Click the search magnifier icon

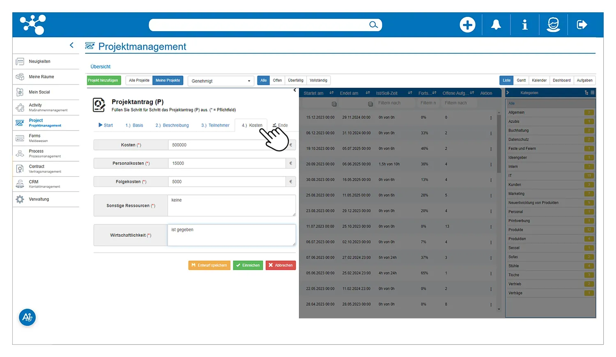[x=373, y=25]
